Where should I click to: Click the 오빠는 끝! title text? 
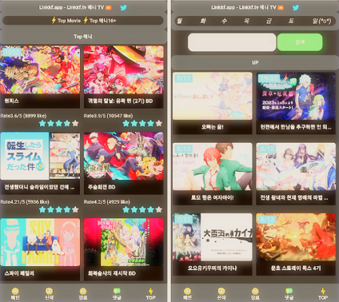pyautogui.click(x=212, y=127)
